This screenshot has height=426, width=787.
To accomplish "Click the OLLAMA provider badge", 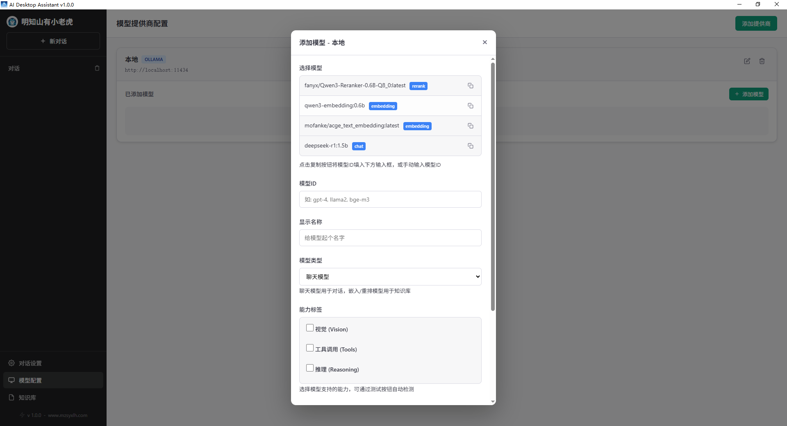I will pos(154,59).
